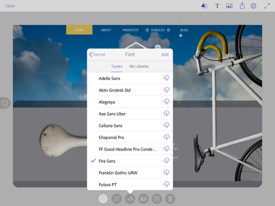Viewport: 275px width, 206px height.
Task: Choose the Fira Sans font row
Action: click(130, 161)
